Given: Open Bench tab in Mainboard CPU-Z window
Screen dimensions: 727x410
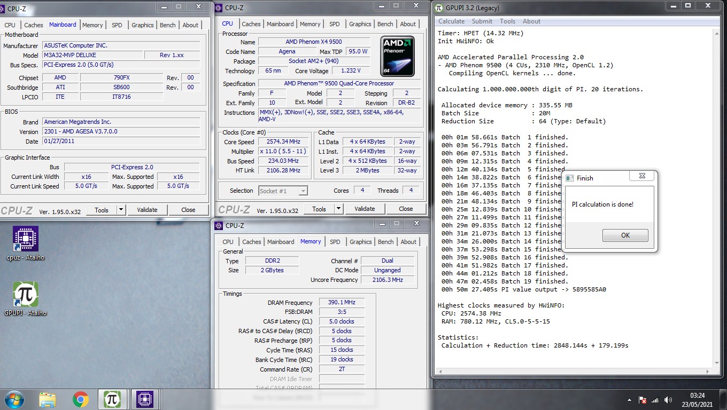Looking at the screenshot, I should click(167, 25).
